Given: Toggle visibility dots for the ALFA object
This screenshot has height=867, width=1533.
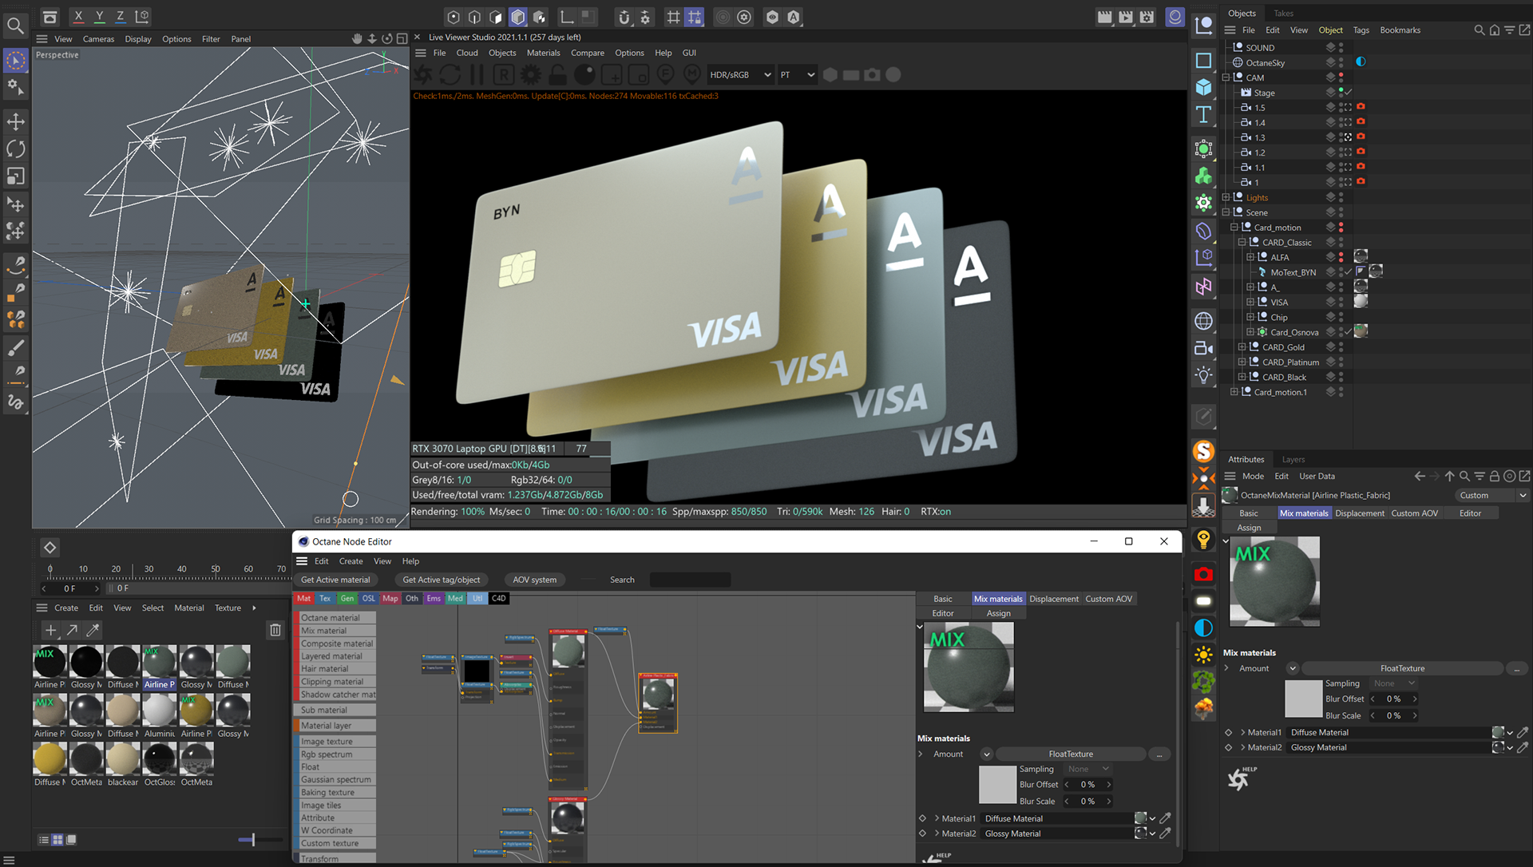Looking at the screenshot, I should pos(1341,257).
